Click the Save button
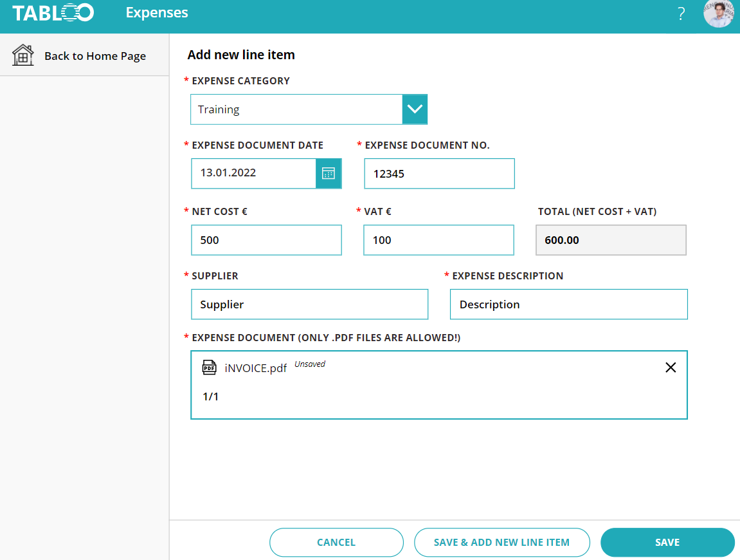This screenshot has width=740, height=560. click(667, 543)
